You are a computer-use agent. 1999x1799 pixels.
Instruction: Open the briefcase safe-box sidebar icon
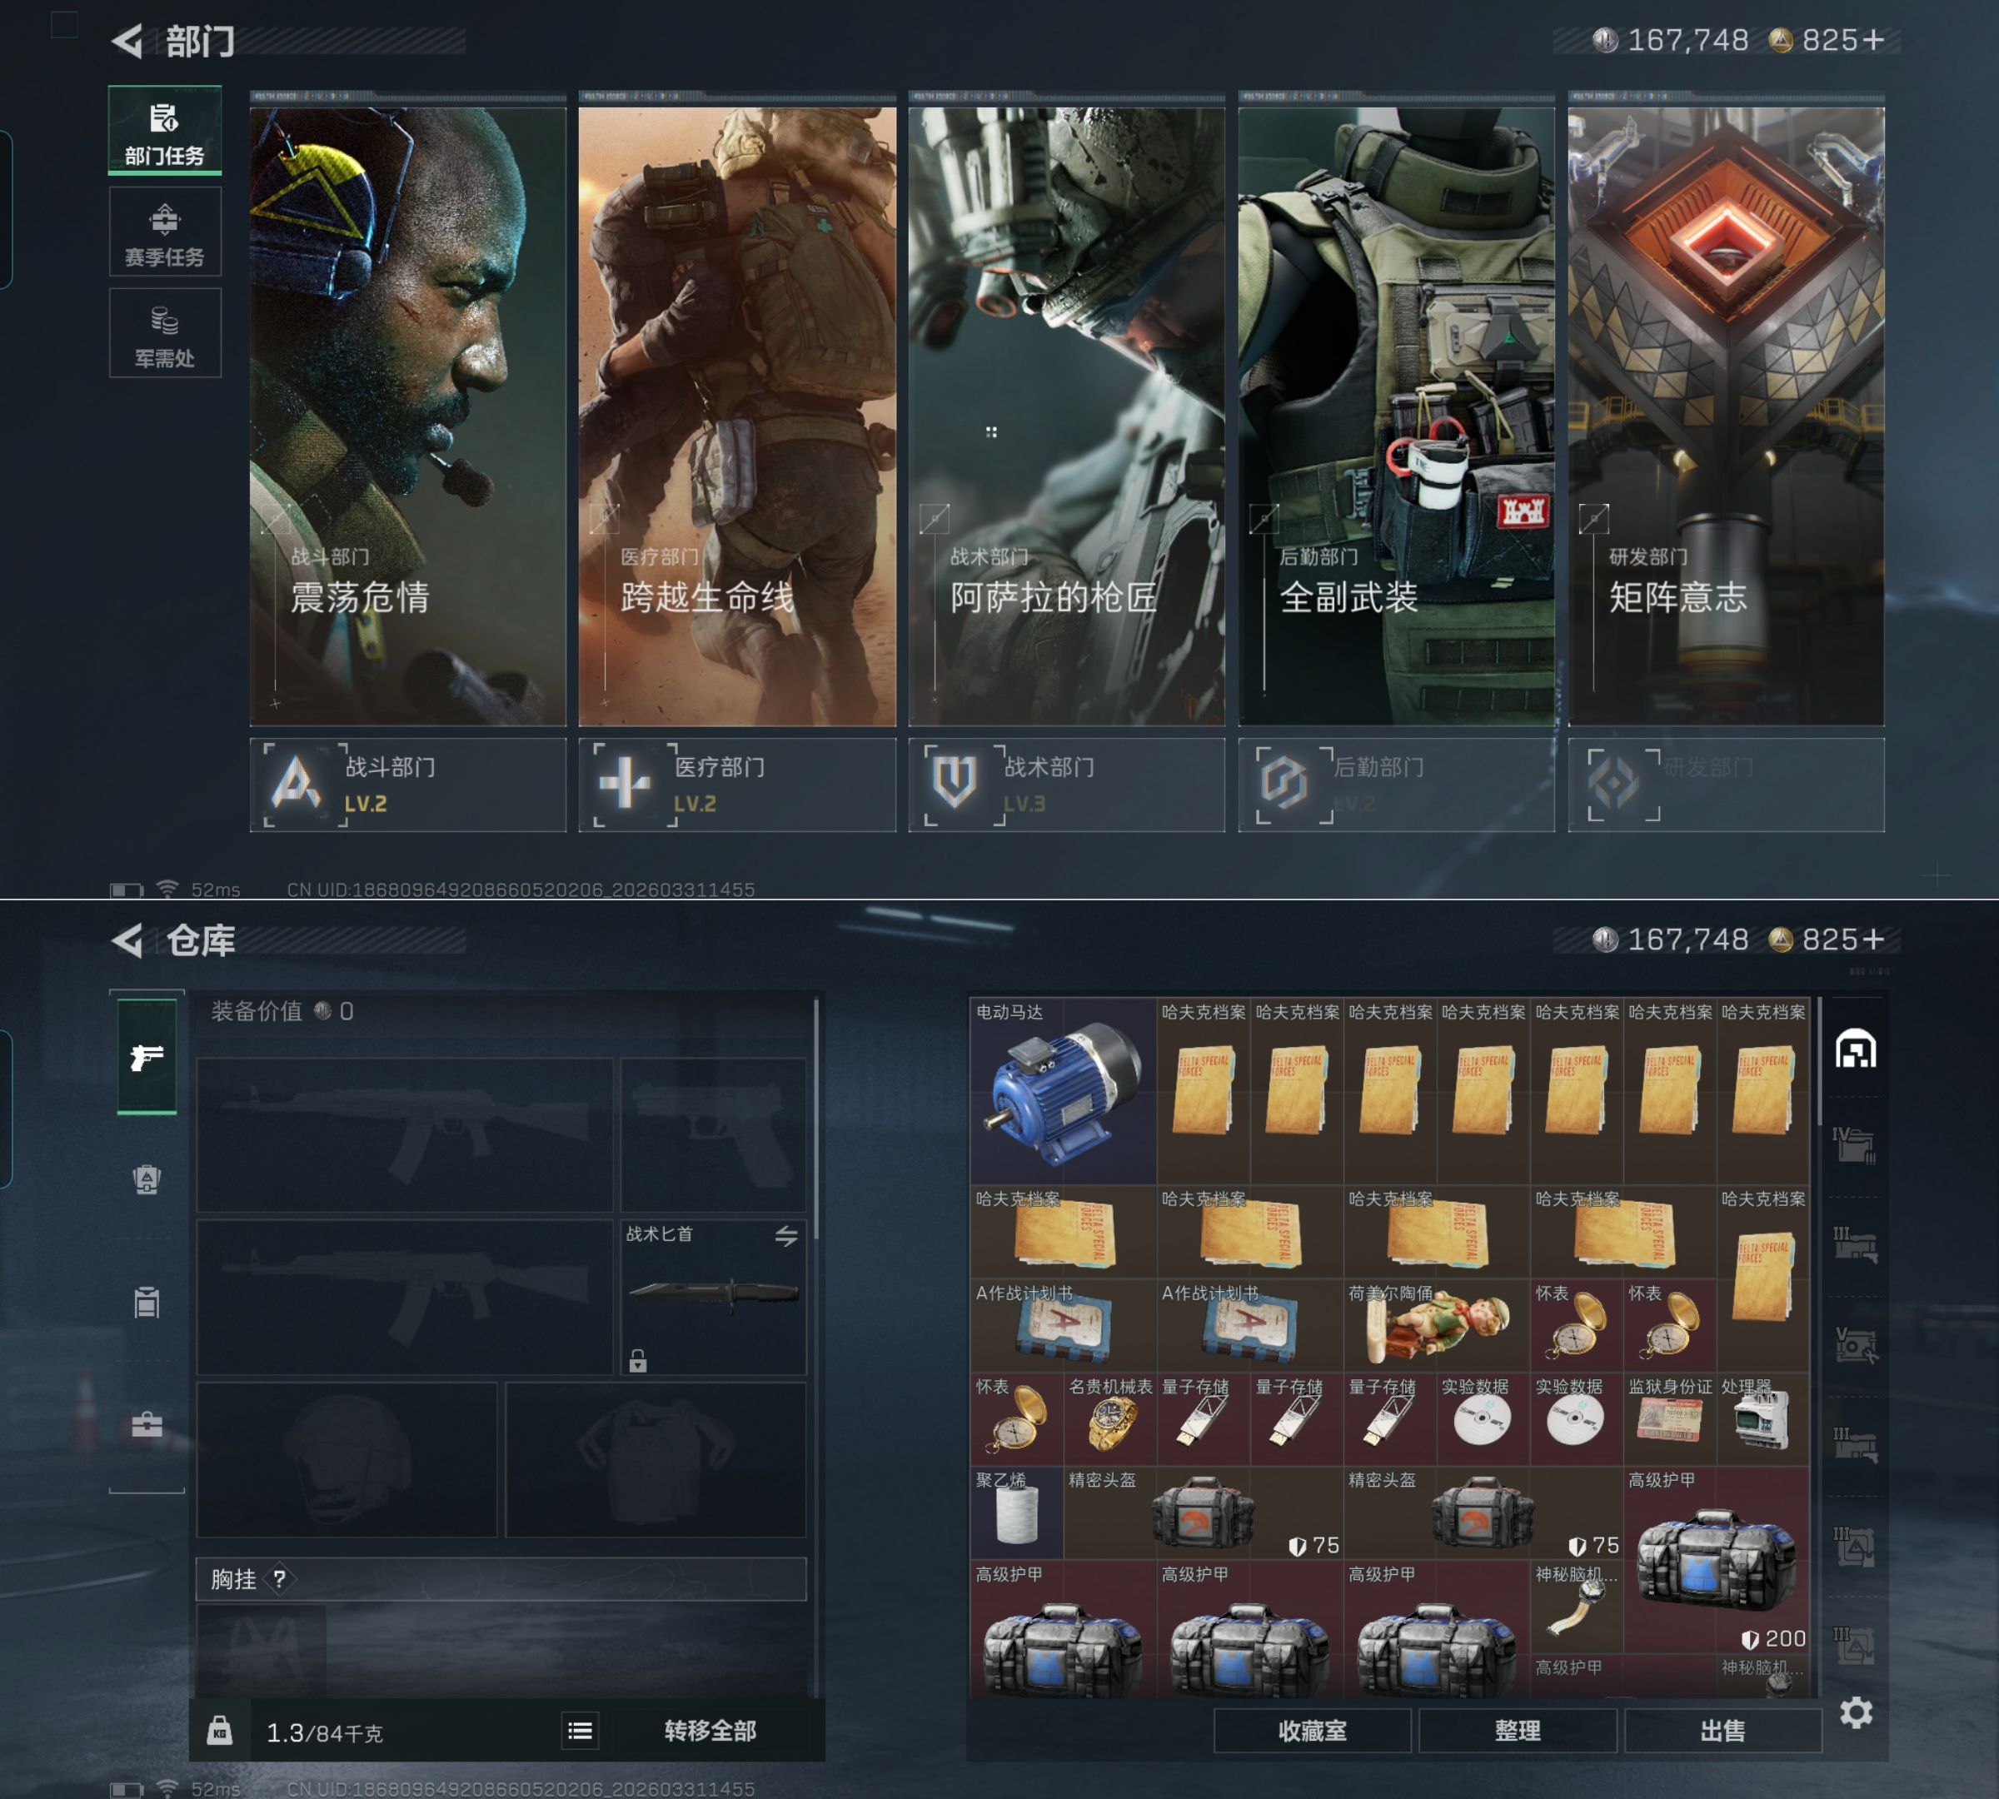pyautogui.click(x=147, y=1424)
